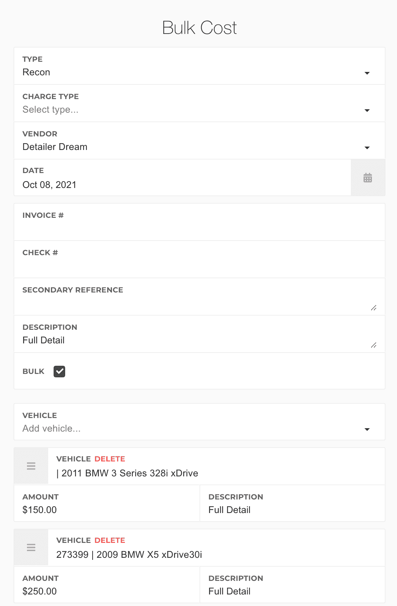Viewport: 397px width, 606px height.
Task: Open the calendar date picker icon
Action: click(367, 178)
